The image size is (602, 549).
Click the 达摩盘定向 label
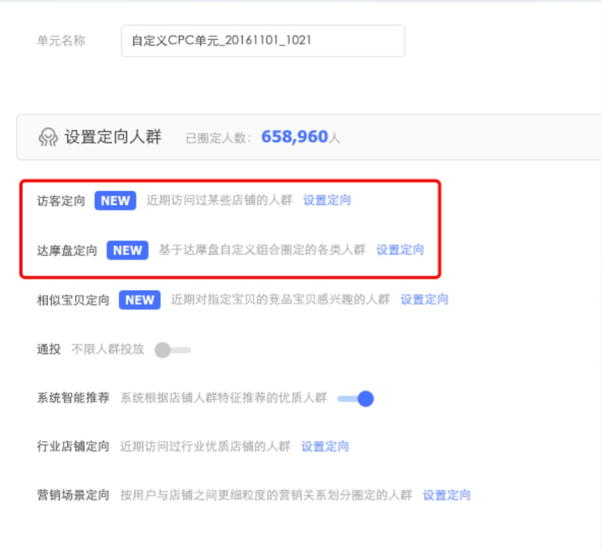click(x=67, y=251)
